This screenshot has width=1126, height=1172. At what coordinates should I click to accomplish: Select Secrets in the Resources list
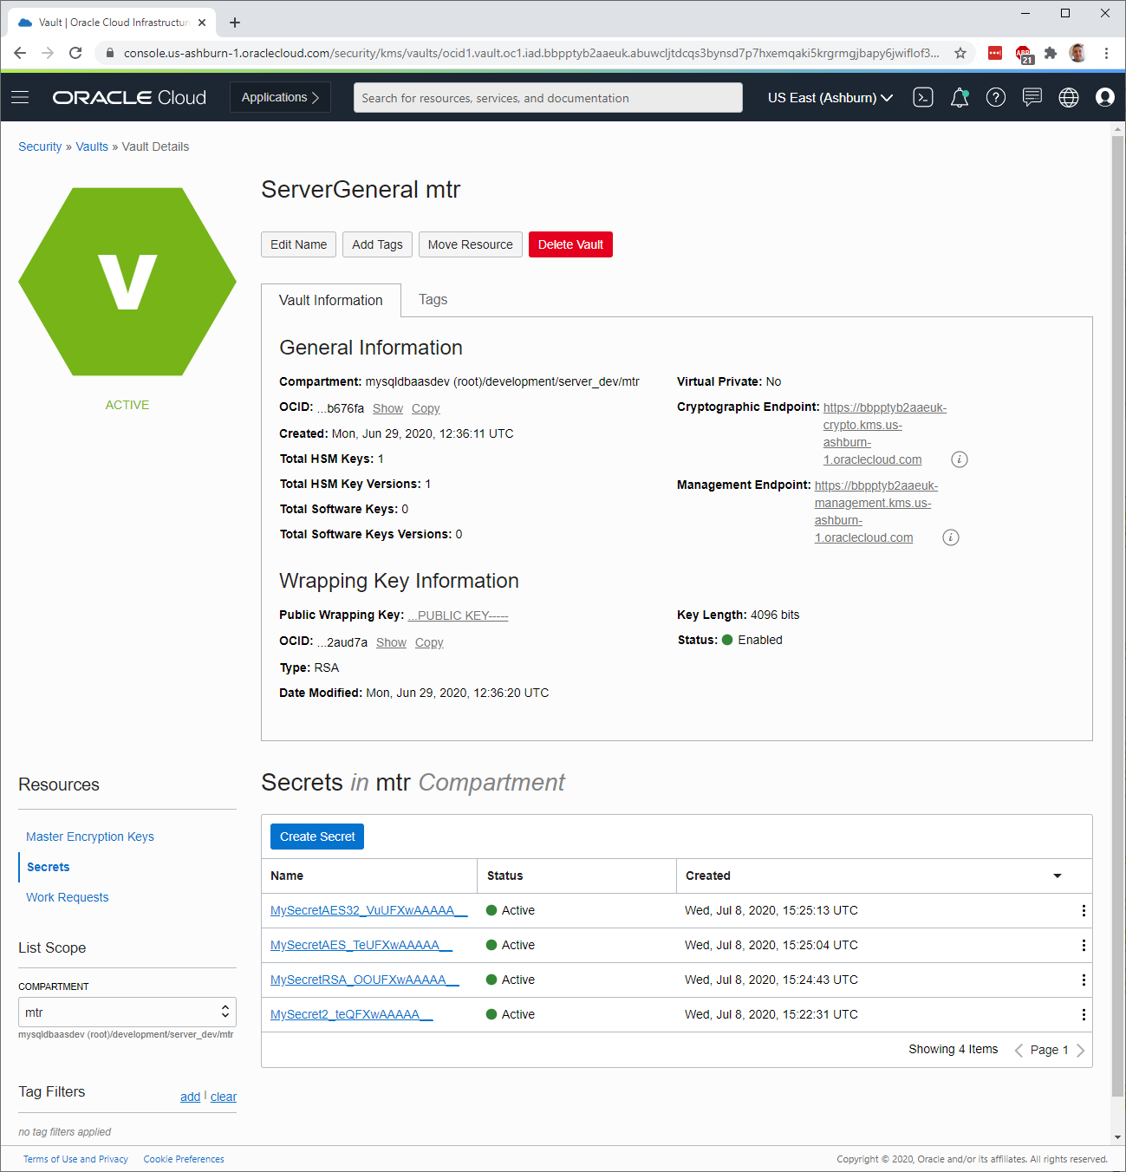coord(49,867)
